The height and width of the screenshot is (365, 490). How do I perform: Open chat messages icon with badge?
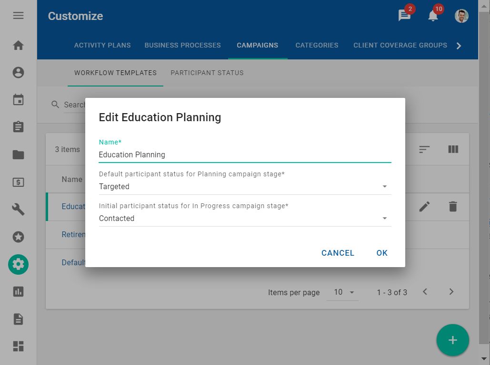click(x=404, y=16)
